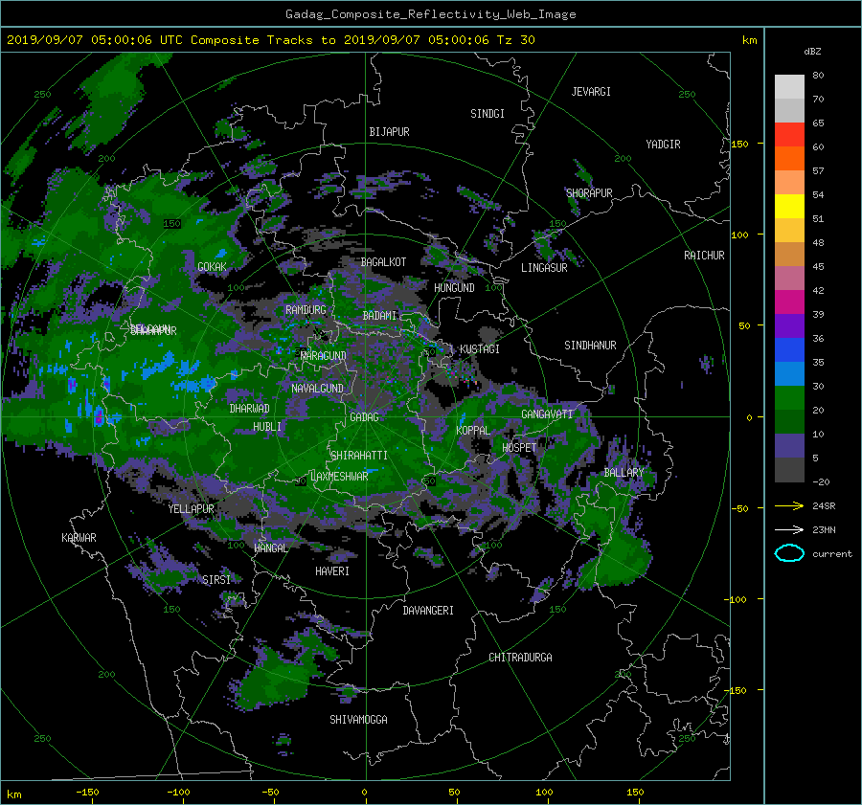Click the JEVARGI city label
This screenshot has width=862, height=805.
(x=591, y=92)
